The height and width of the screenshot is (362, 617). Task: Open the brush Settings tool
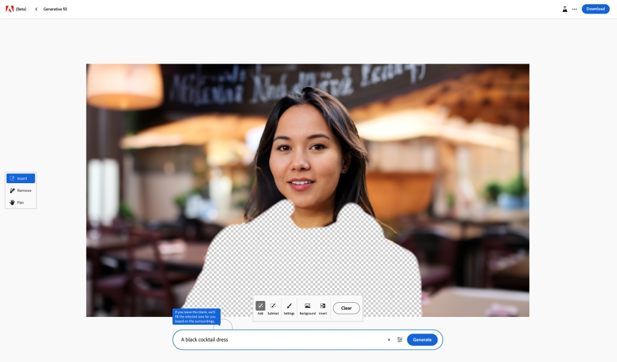coord(289,307)
